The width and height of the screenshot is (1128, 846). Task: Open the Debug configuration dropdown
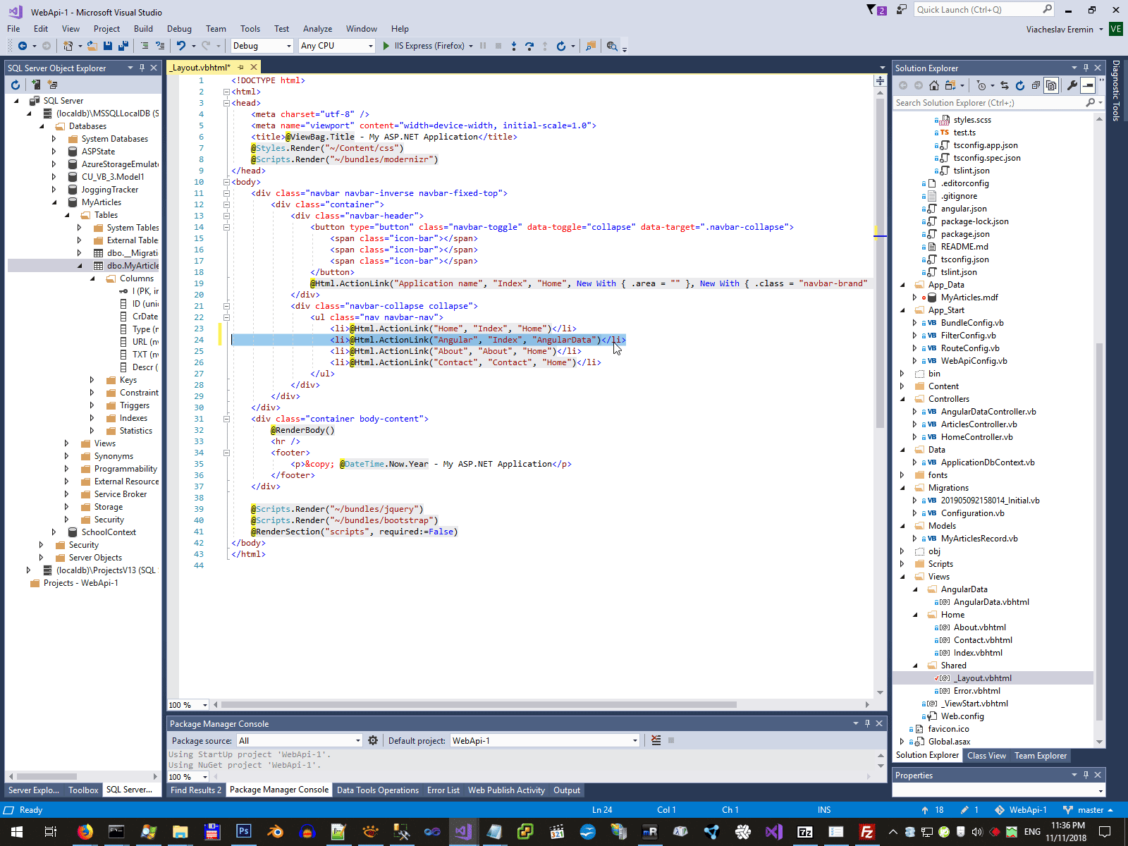[288, 46]
